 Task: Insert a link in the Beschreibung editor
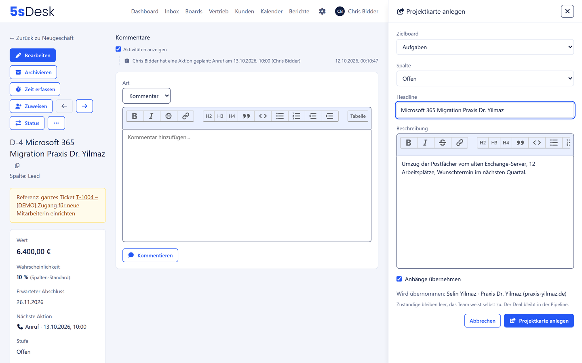click(460, 143)
